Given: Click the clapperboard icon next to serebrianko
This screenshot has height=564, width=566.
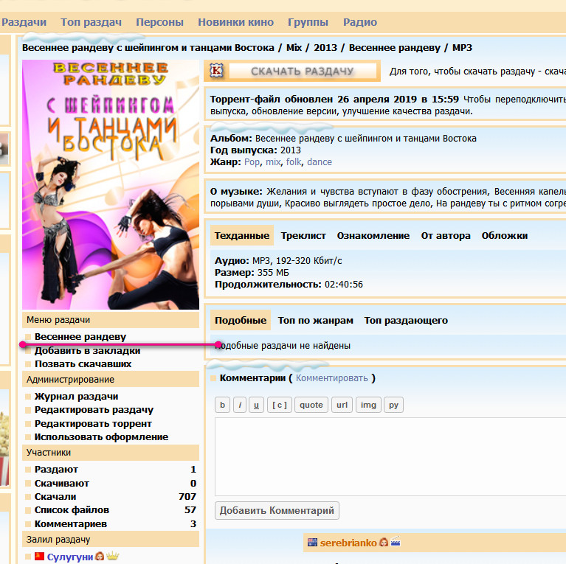Looking at the screenshot, I should [396, 543].
